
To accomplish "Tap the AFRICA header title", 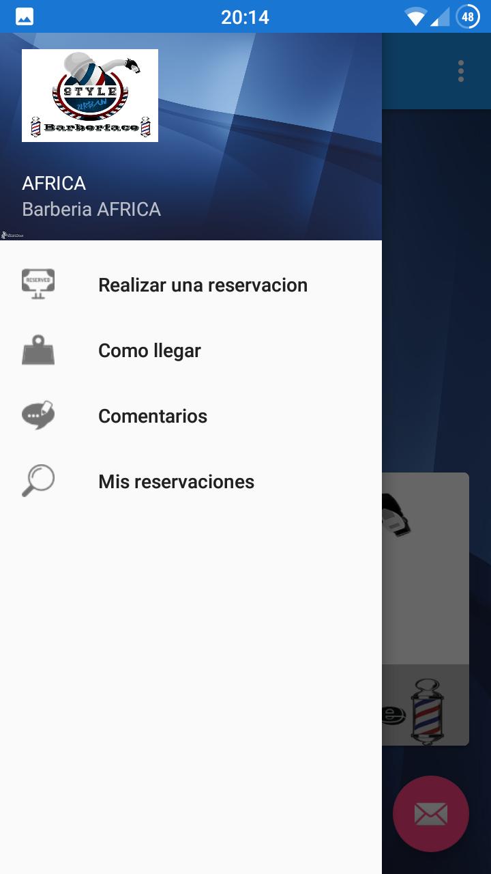I will (x=54, y=183).
